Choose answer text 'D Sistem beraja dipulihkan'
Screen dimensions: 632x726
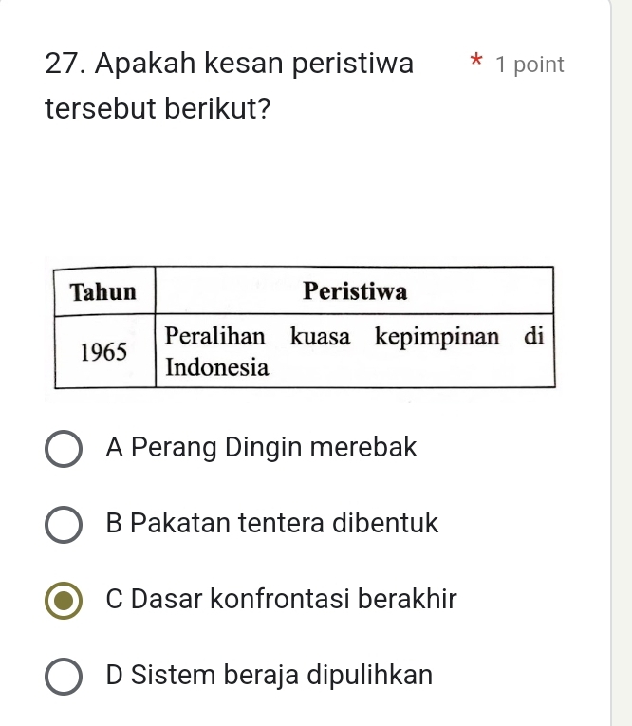[x=270, y=676]
